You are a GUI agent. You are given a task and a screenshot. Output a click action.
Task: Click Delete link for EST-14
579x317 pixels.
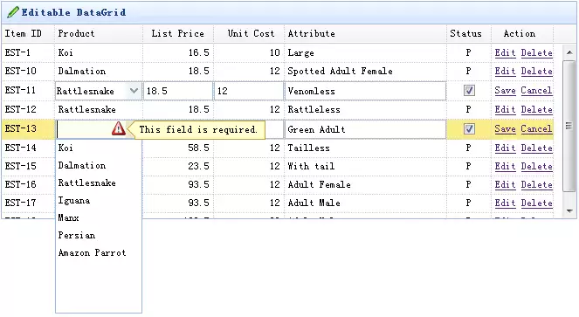[x=536, y=148]
